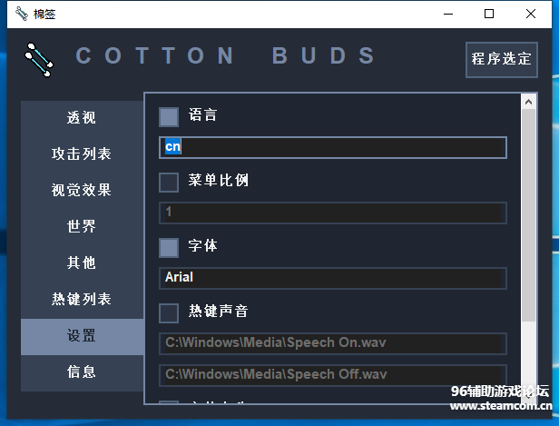This screenshot has width=559, height=426.
Task: Select the 设置 tab
Action: 82,336
